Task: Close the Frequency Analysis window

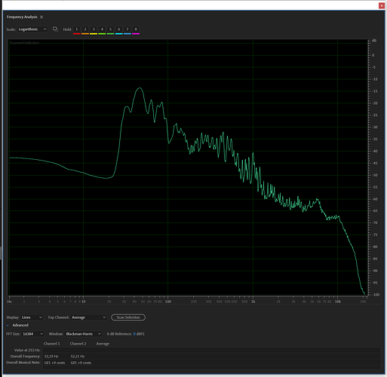Action: point(382,6)
